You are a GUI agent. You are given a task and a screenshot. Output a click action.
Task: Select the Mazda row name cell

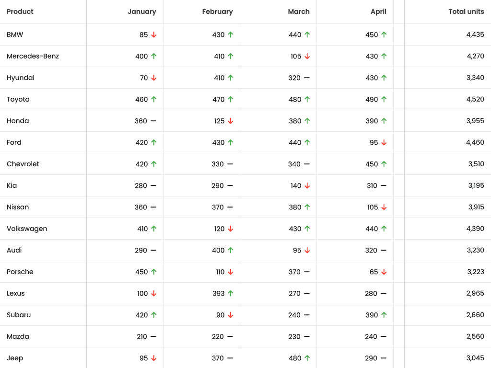click(18, 336)
